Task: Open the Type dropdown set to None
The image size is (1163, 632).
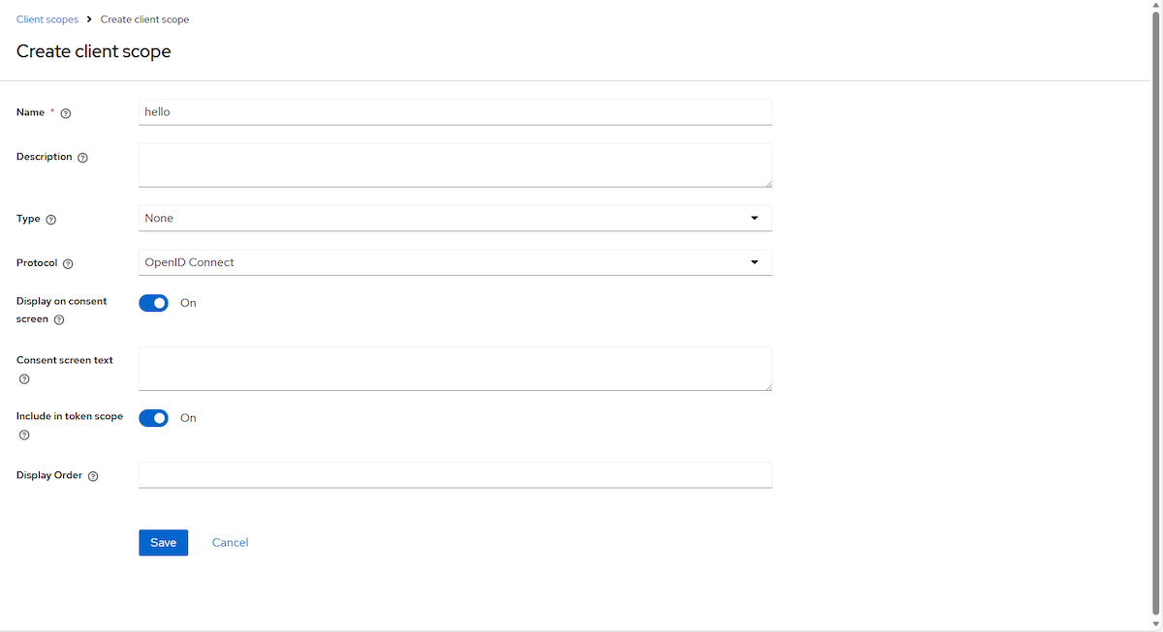Action: click(x=456, y=219)
